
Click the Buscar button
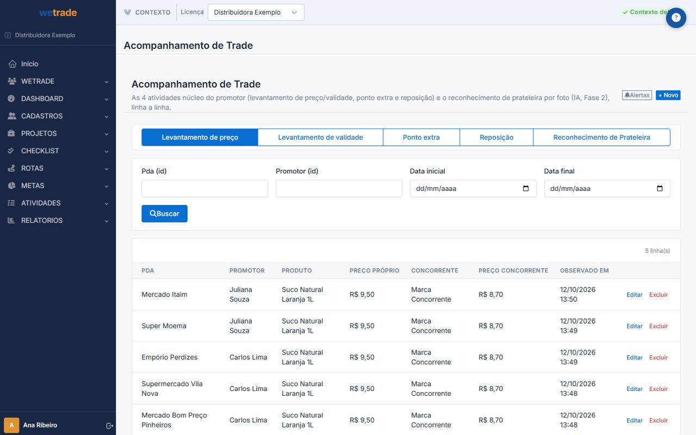point(164,214)
